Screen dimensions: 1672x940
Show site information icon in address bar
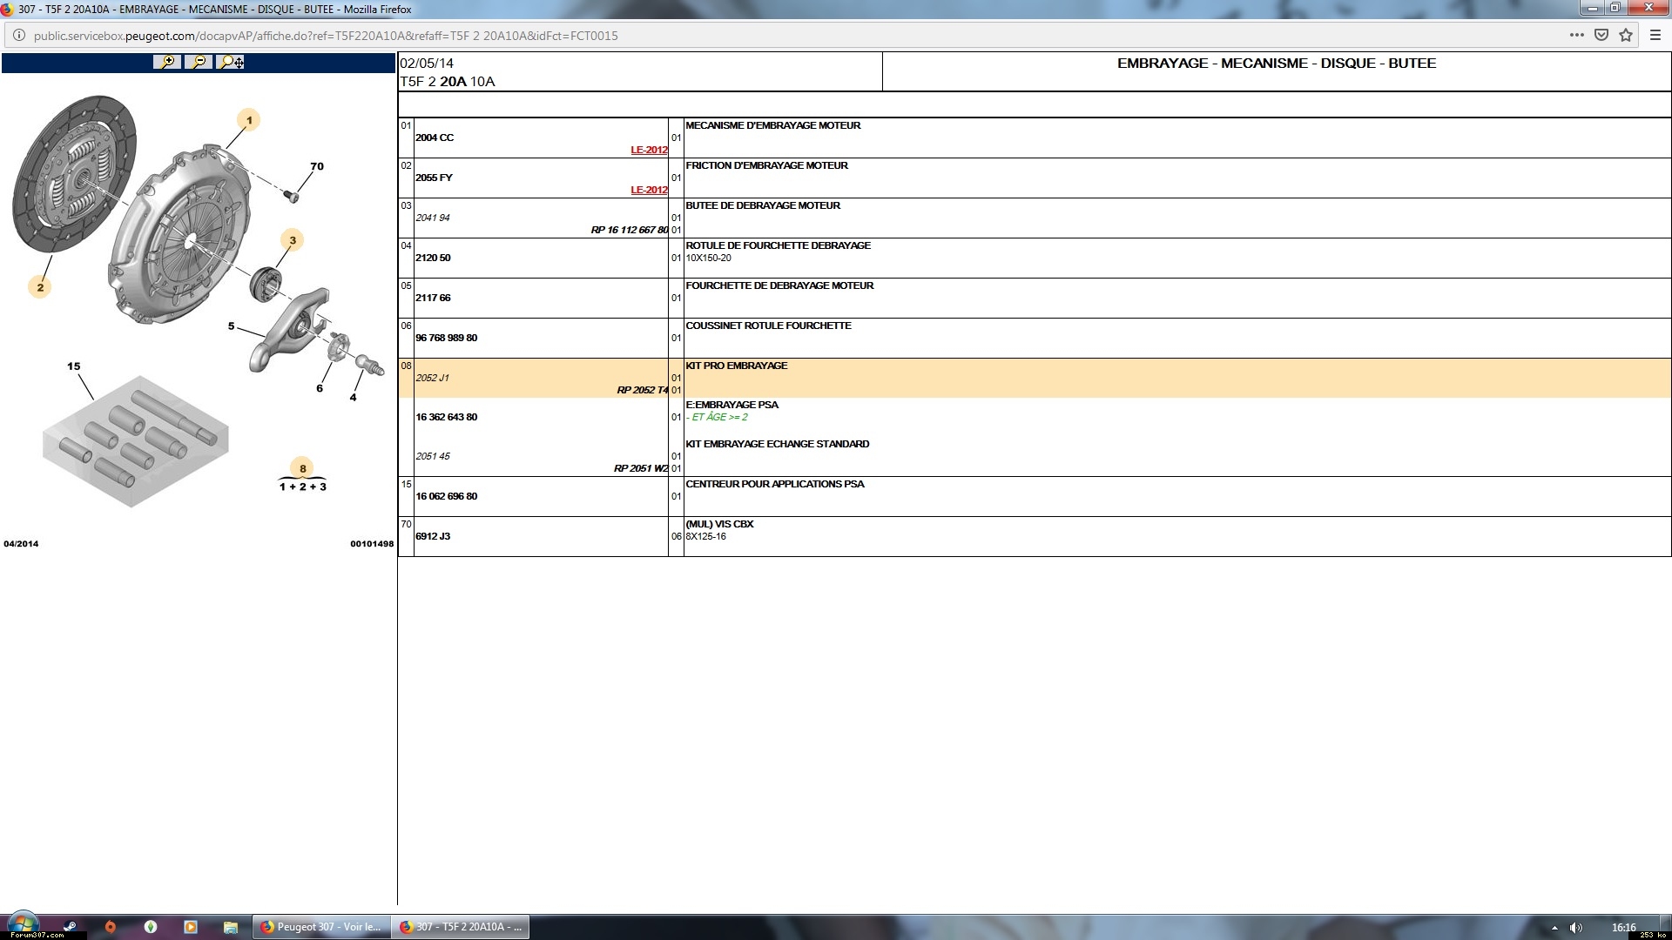18,36
